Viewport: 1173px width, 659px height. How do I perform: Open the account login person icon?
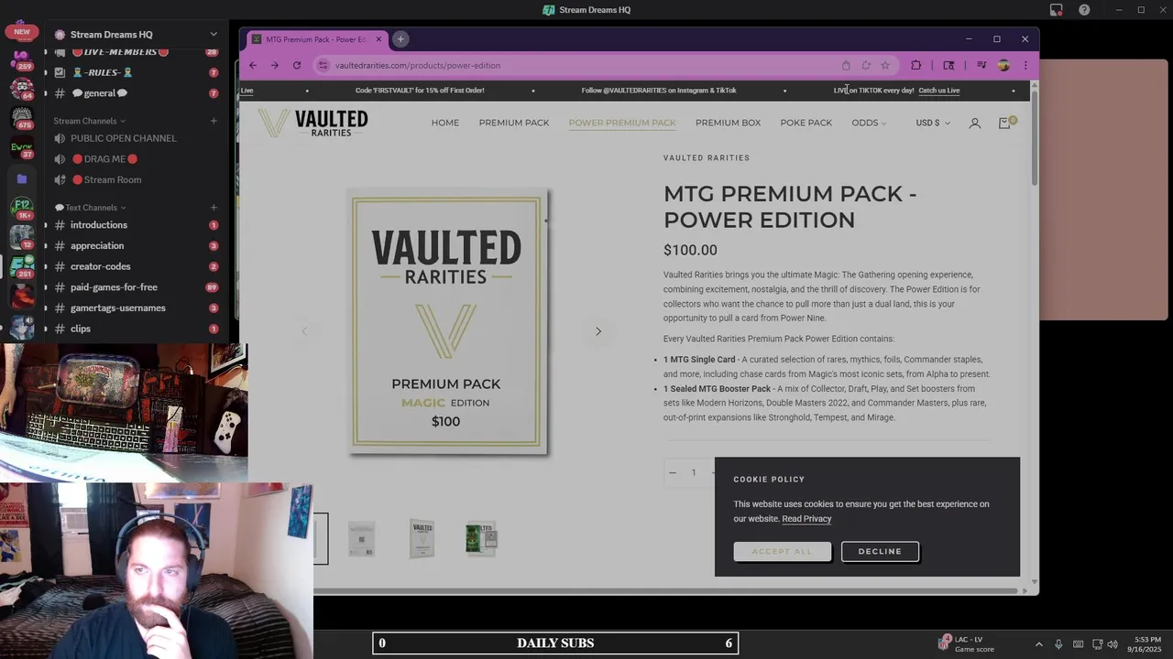coord(975,123)
